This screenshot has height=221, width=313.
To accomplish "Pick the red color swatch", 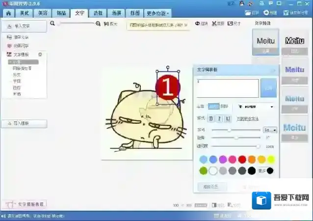I will point(242,160).
